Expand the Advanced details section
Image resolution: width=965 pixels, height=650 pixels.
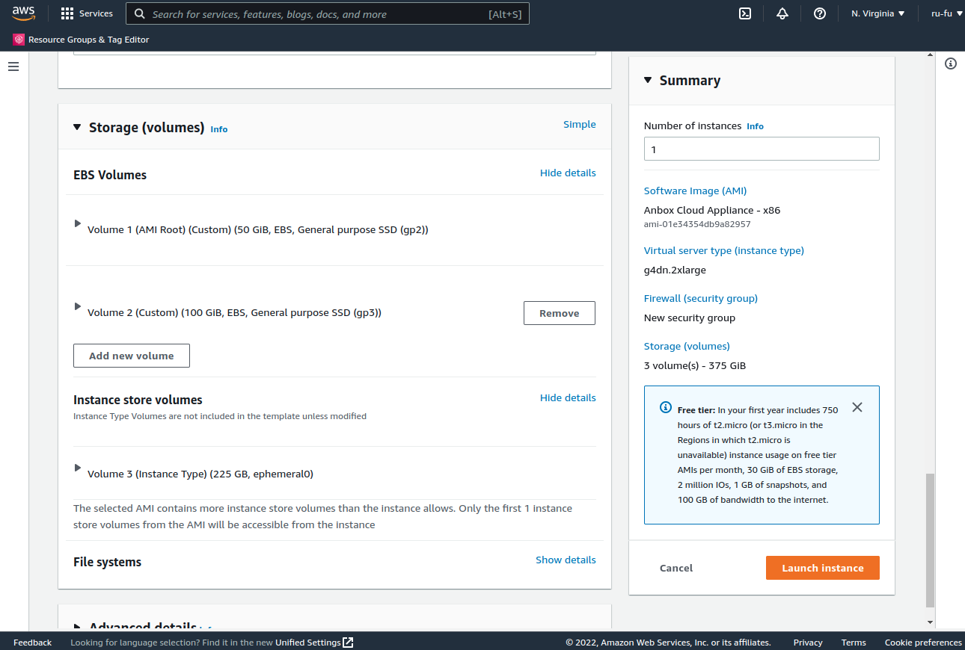[x=77, y=627]
